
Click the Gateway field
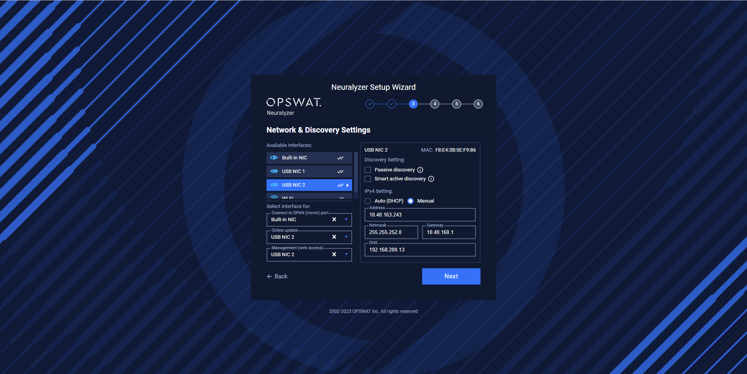coord(449,232)
